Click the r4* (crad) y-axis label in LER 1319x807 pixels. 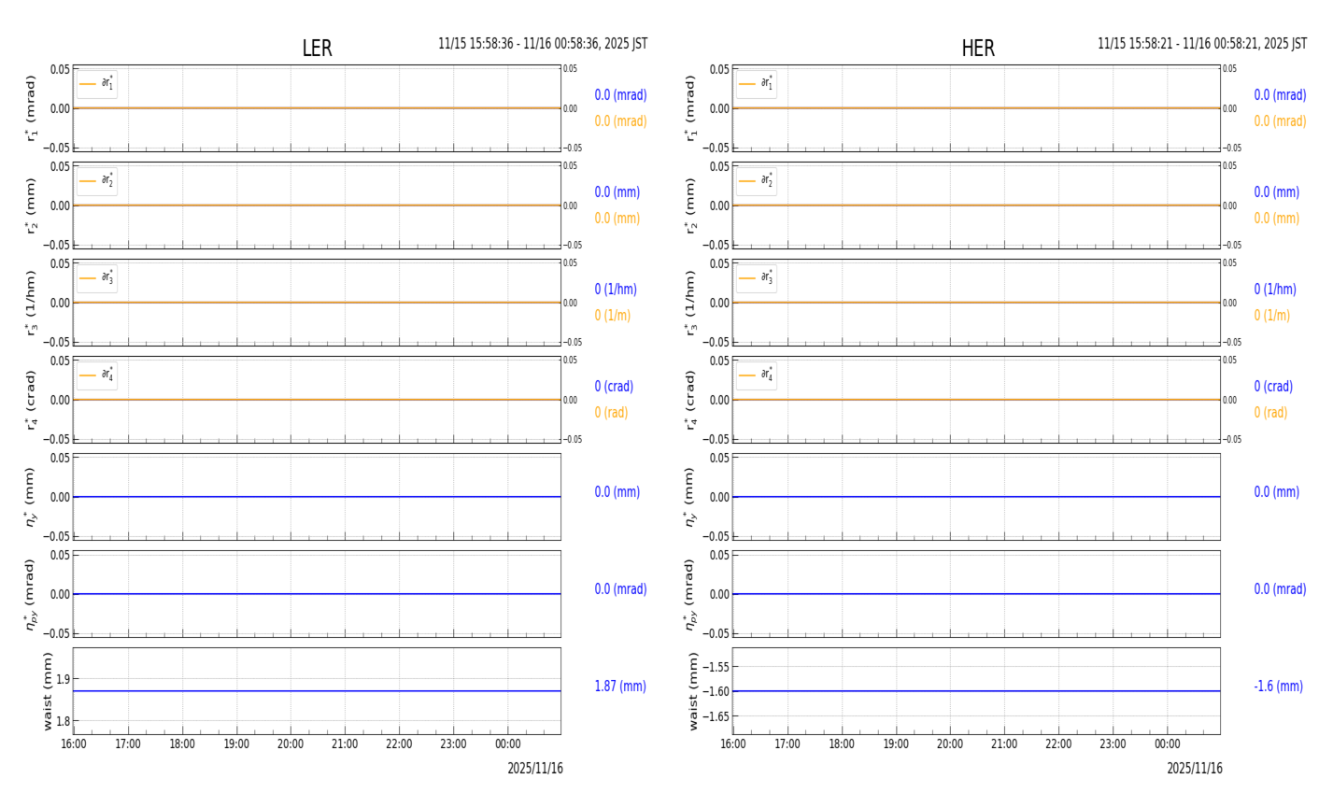click(x=32, y=400)
